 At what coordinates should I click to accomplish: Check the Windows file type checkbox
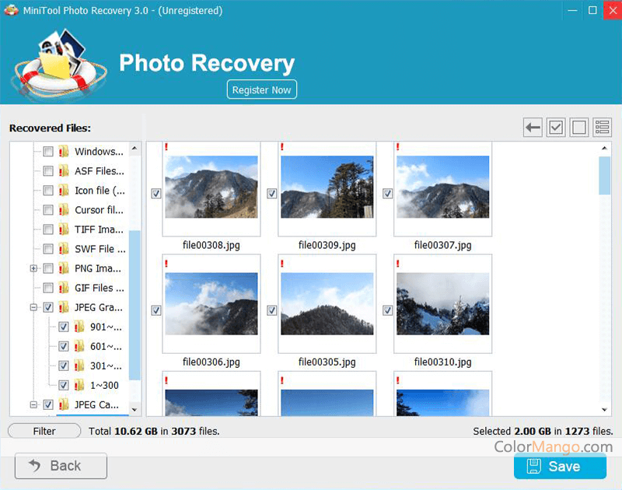pos(47,152)
